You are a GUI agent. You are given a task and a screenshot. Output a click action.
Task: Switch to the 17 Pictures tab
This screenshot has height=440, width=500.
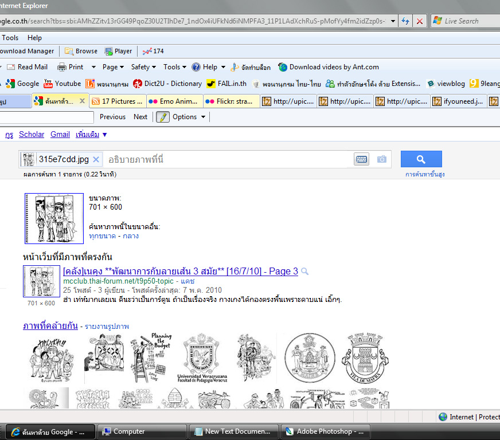pos(118,101)
